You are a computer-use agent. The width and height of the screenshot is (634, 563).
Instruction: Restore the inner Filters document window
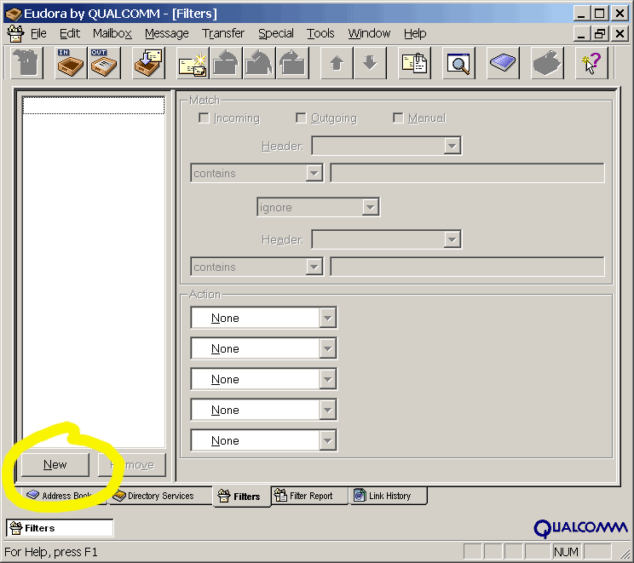[600, 33]
